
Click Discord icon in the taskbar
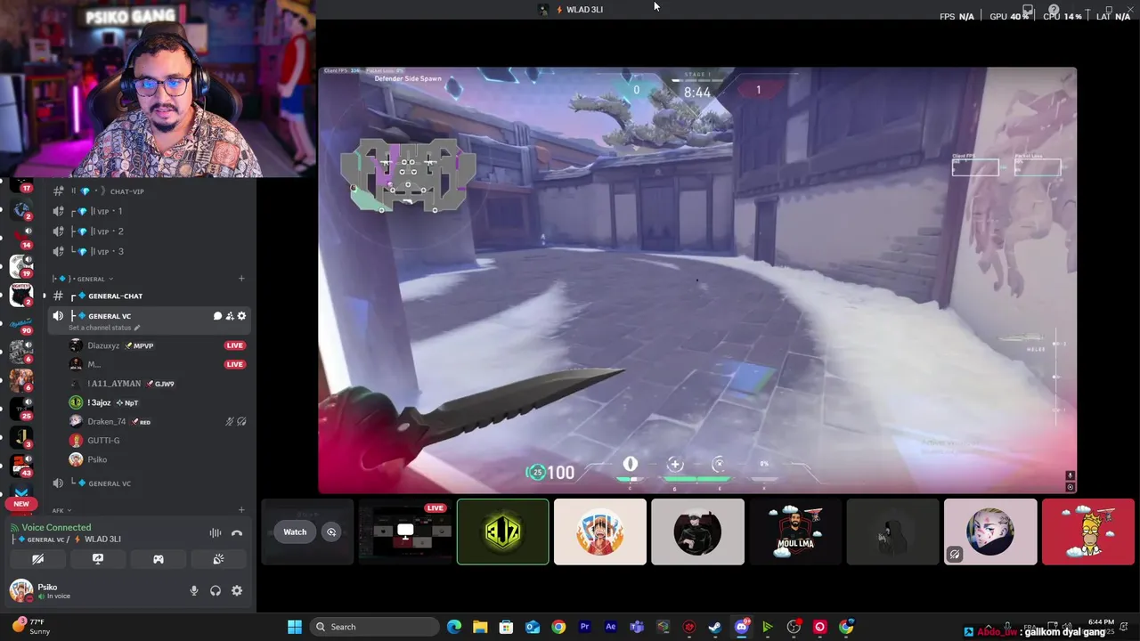click(x=741, y=627)
